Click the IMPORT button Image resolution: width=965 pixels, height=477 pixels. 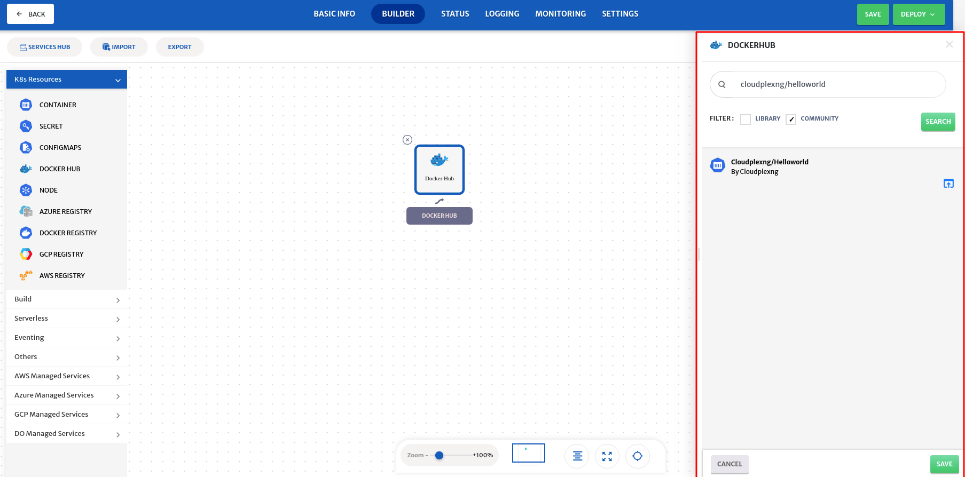click(119, 47)
